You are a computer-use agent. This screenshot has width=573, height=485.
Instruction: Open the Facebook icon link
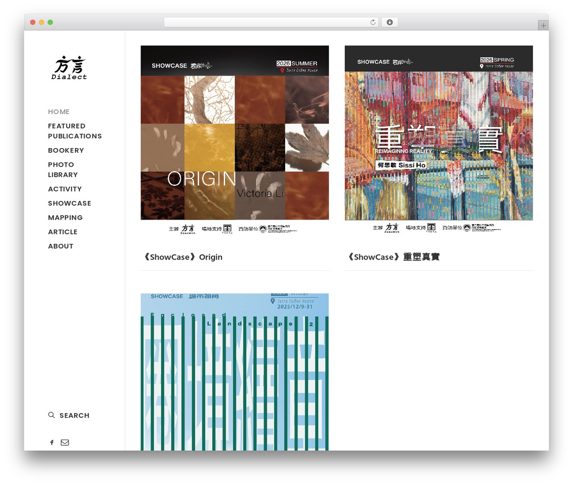click(x=52, y=442)
